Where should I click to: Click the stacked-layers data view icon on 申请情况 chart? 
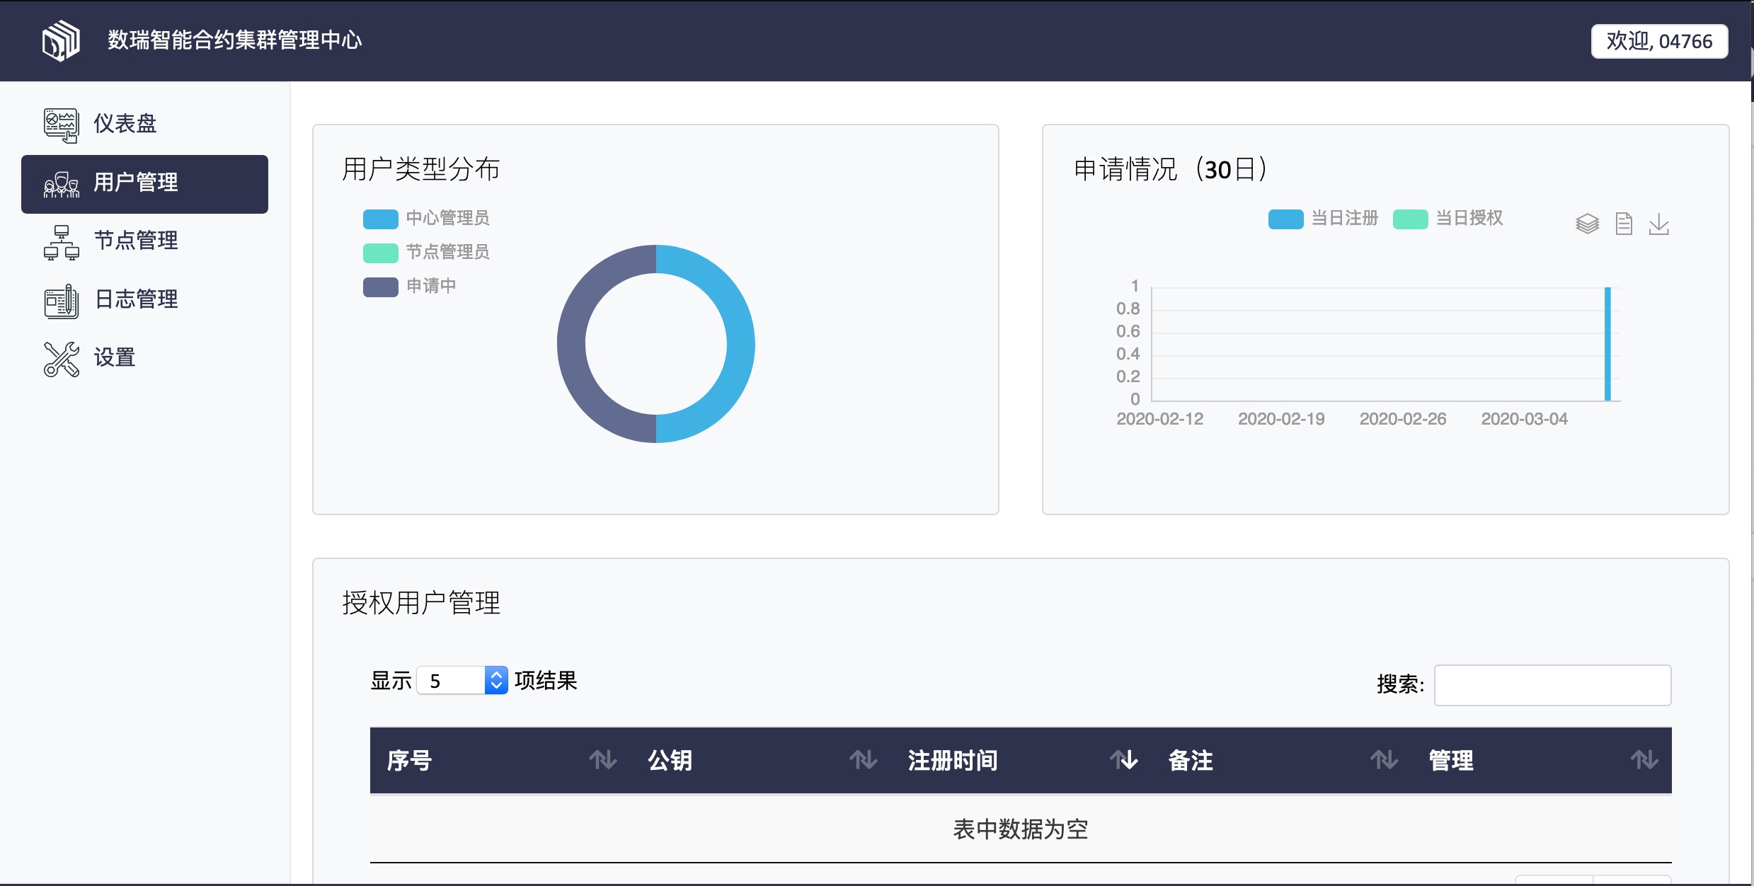(x=1588, y=224)
